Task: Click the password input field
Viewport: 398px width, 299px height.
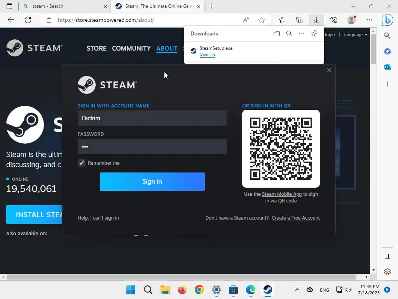Action: (152, 146)
